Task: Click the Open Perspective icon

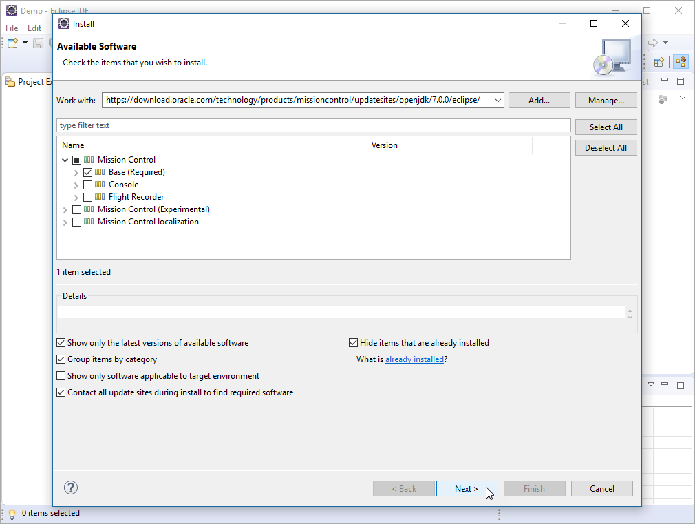Action: pos(659,62)
